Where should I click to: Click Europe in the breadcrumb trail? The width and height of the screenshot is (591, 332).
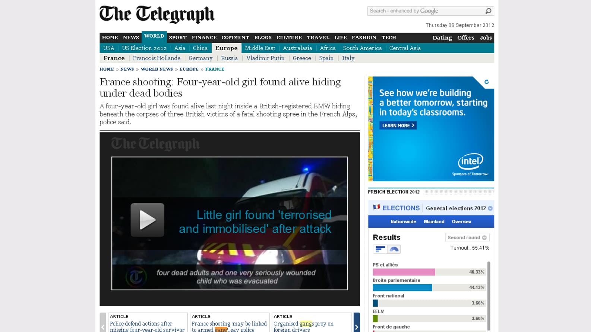tap(189, 69)
